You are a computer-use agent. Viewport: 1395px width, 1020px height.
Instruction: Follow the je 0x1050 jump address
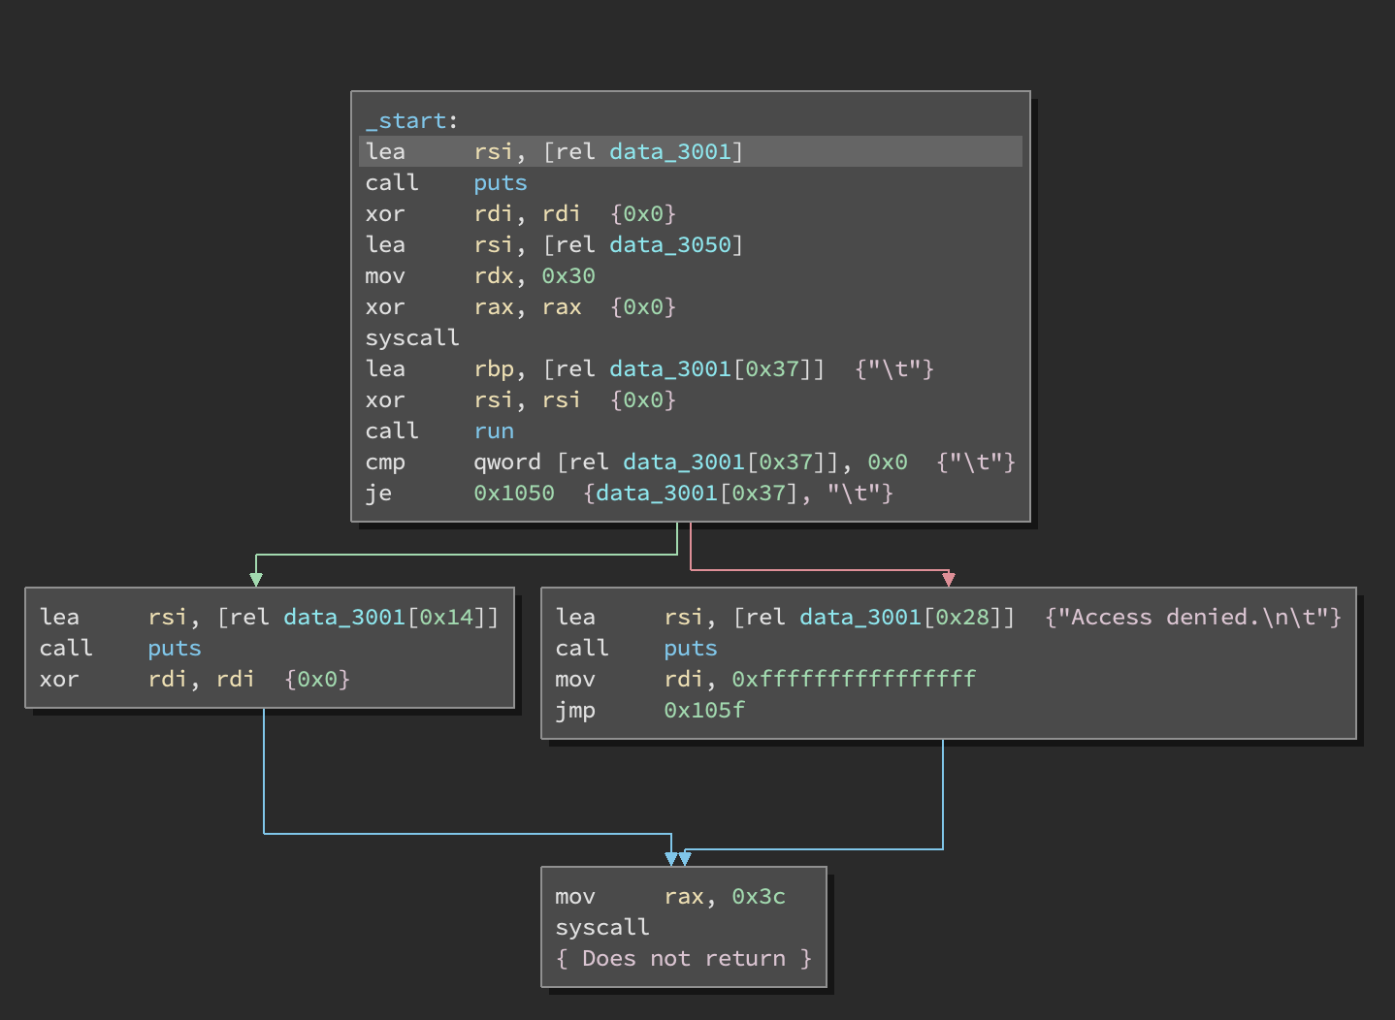513,493
